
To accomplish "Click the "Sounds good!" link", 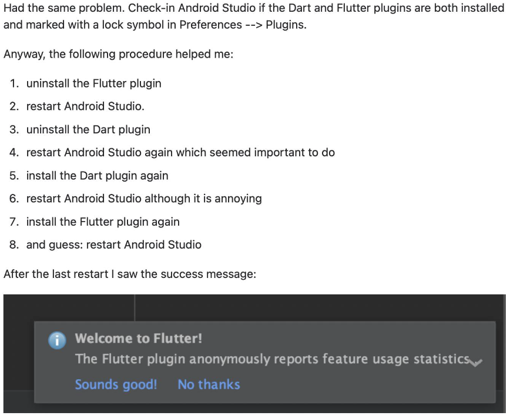I will (116, 384).
